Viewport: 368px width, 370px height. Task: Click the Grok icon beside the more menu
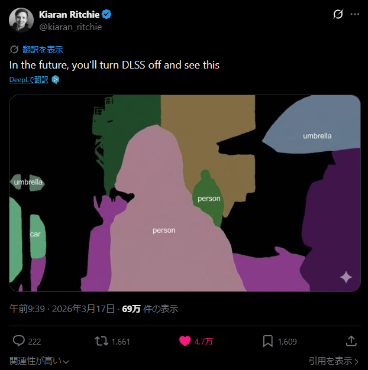(338, 14)
